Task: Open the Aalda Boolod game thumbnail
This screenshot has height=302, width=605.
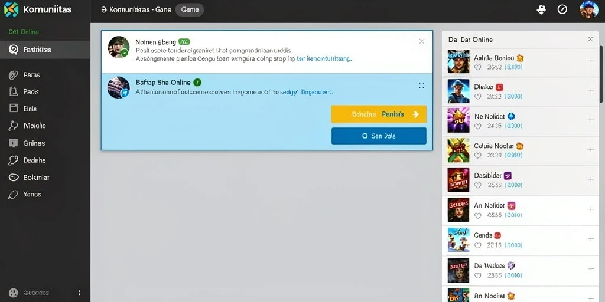Action: pyautogui.click(x=458, y=61)
